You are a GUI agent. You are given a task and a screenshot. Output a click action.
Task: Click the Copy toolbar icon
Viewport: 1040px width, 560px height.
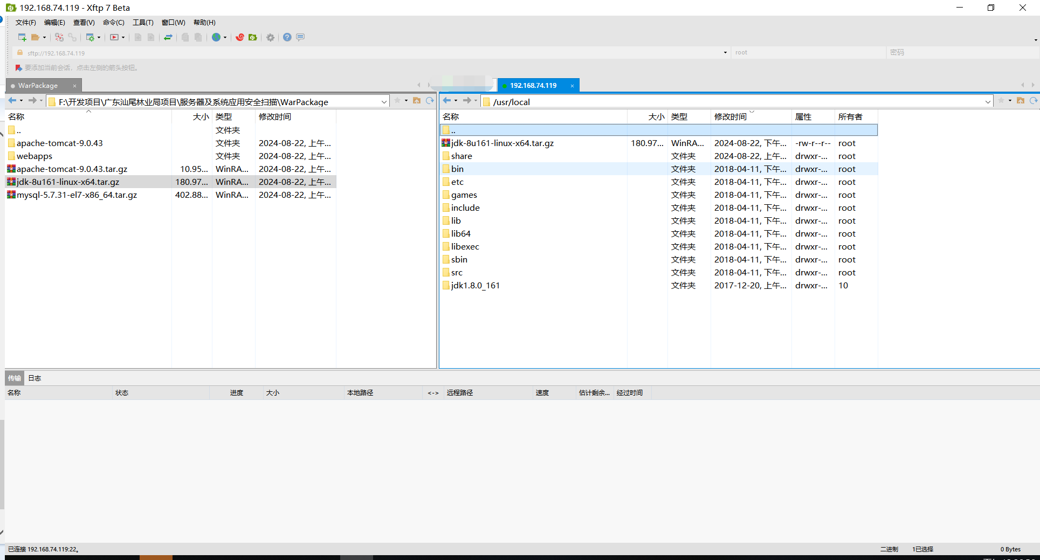[185, 37]
